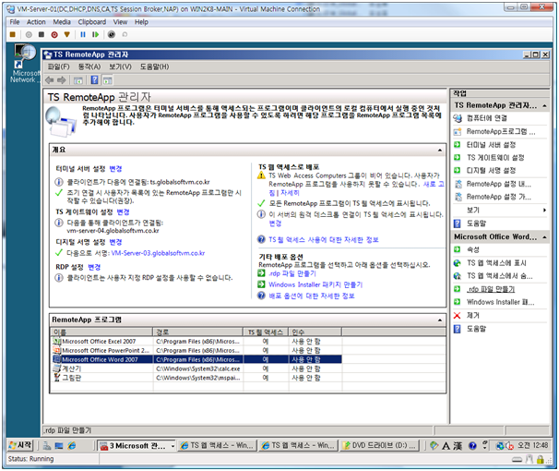Viewport: 559px width, 471px height.
Task: Click the orange VM Save icon
Action: coord(67,34)
